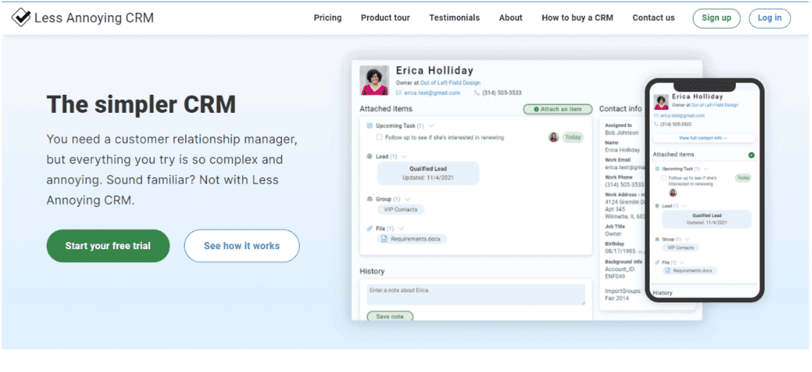The image size is (812, 372).
Task: Click the Sign up button
Action: [716, 18]
